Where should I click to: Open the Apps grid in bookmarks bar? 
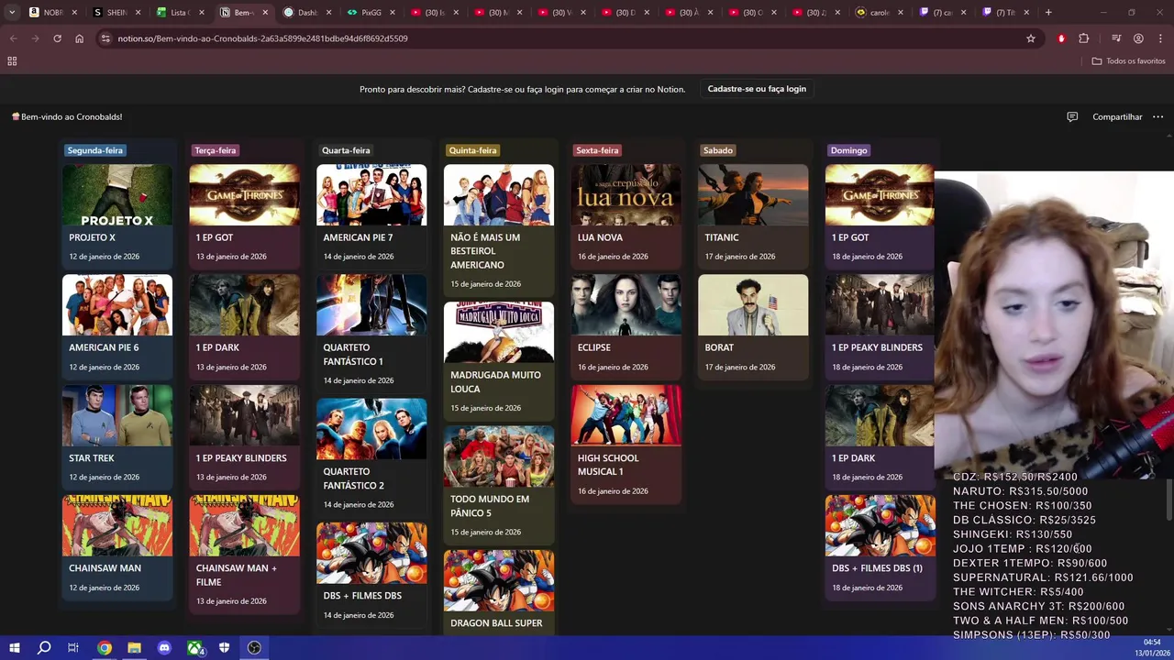point(12,61)
